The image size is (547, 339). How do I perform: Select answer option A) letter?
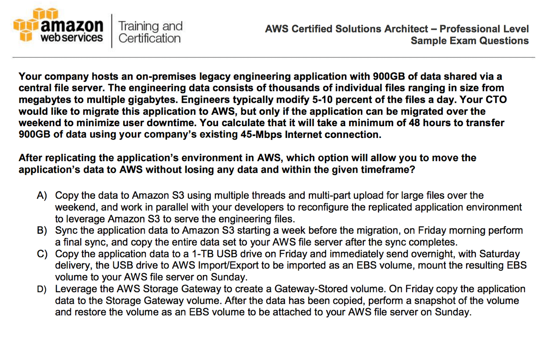click(x=42, y=195)
